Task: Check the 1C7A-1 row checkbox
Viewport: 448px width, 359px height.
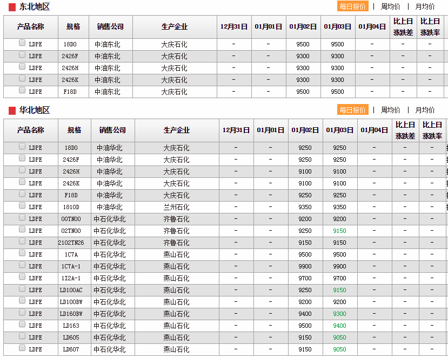Action: pyautogui.click(x=22, y=265)
